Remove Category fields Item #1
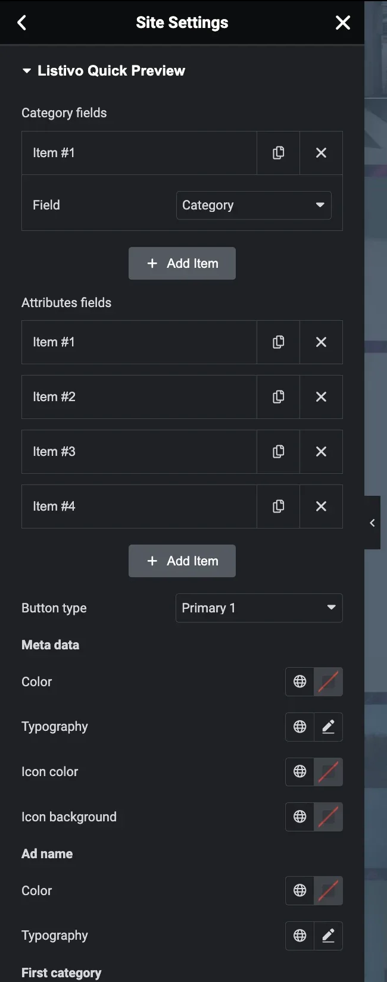Image resolution: width=387 pixels, height=982 pixels. coord(321,153)
